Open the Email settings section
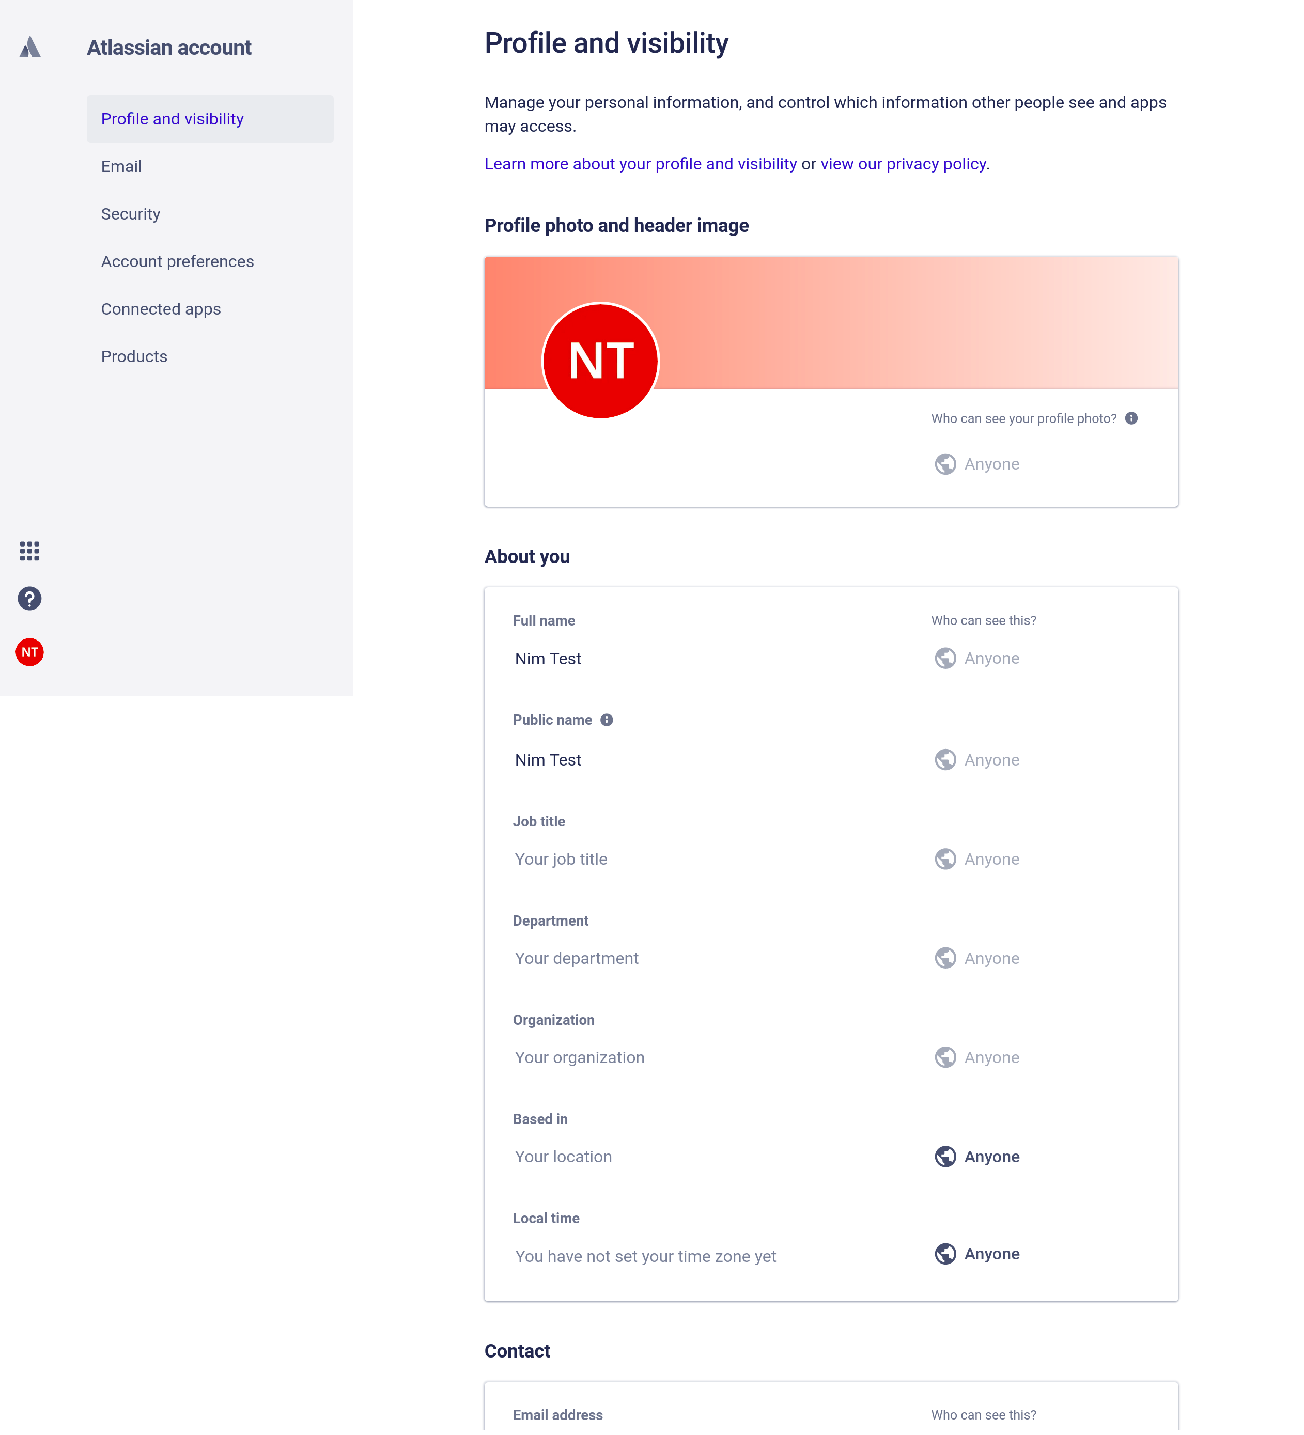The width and height of the screenshot is (1304, 1435). point(122,166)
